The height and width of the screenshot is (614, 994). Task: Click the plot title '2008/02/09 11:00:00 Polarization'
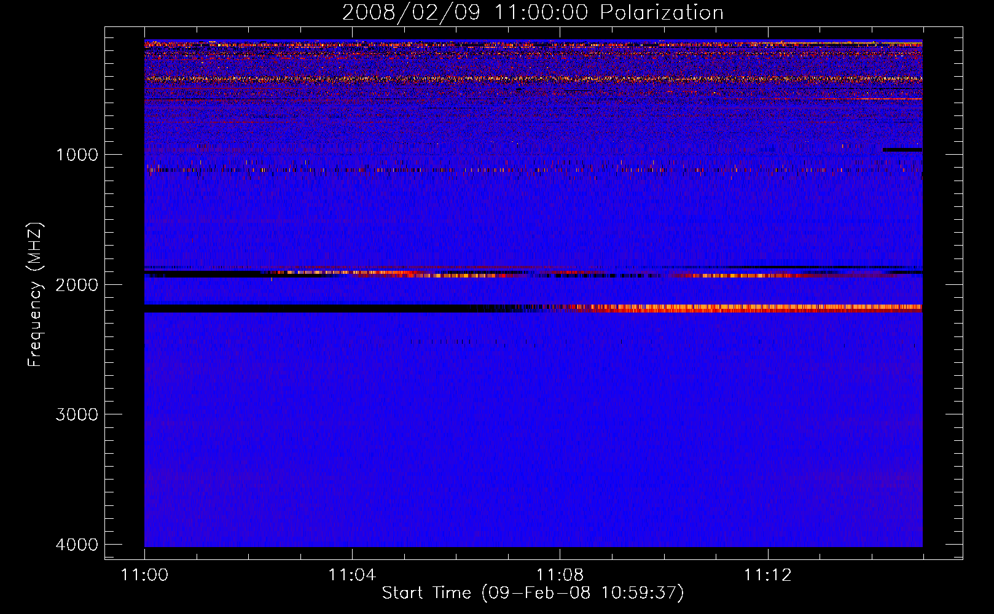pos(533,13)
